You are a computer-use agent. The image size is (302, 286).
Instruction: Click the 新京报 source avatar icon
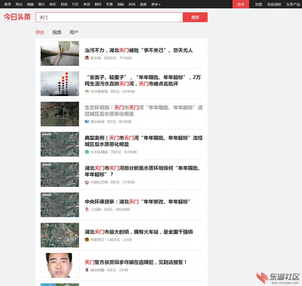[87, 58]
